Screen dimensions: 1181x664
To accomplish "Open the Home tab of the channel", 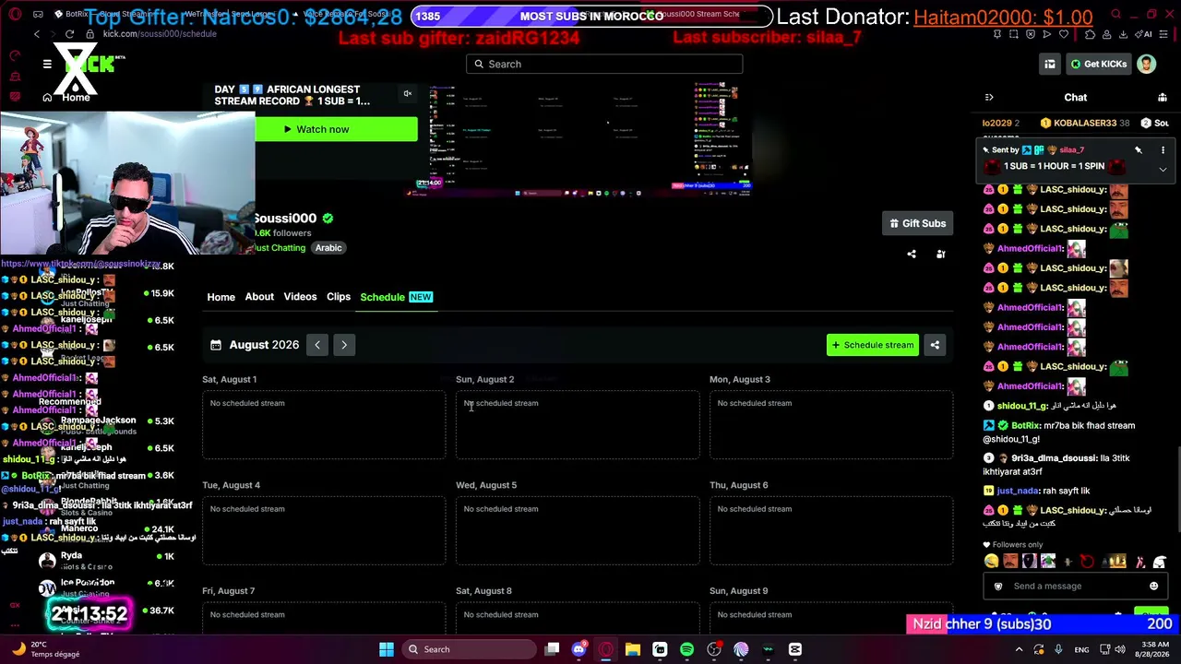I will (x=221, y=297).
